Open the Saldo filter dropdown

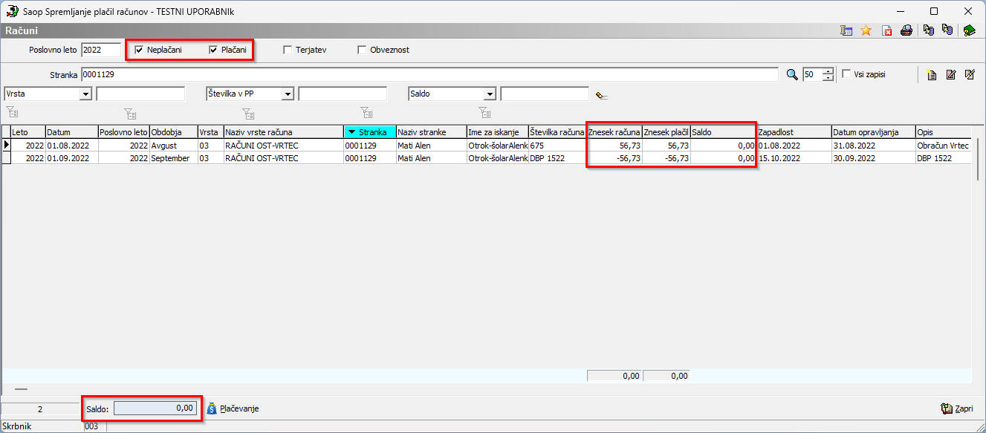(490, 94)
